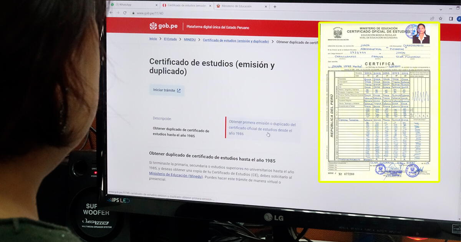Close the WhatsApp tab
Image resolution: width=461 pixels, height=242 pixels.
point(156,5)
